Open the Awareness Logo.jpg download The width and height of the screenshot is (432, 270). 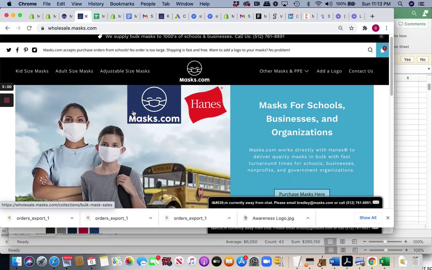click(273, 218)
